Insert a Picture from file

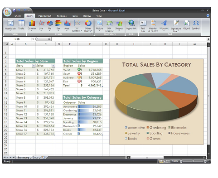pos(100,25)
